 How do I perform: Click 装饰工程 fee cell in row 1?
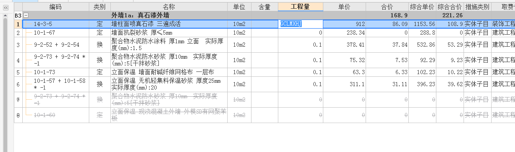click(503, 24)
